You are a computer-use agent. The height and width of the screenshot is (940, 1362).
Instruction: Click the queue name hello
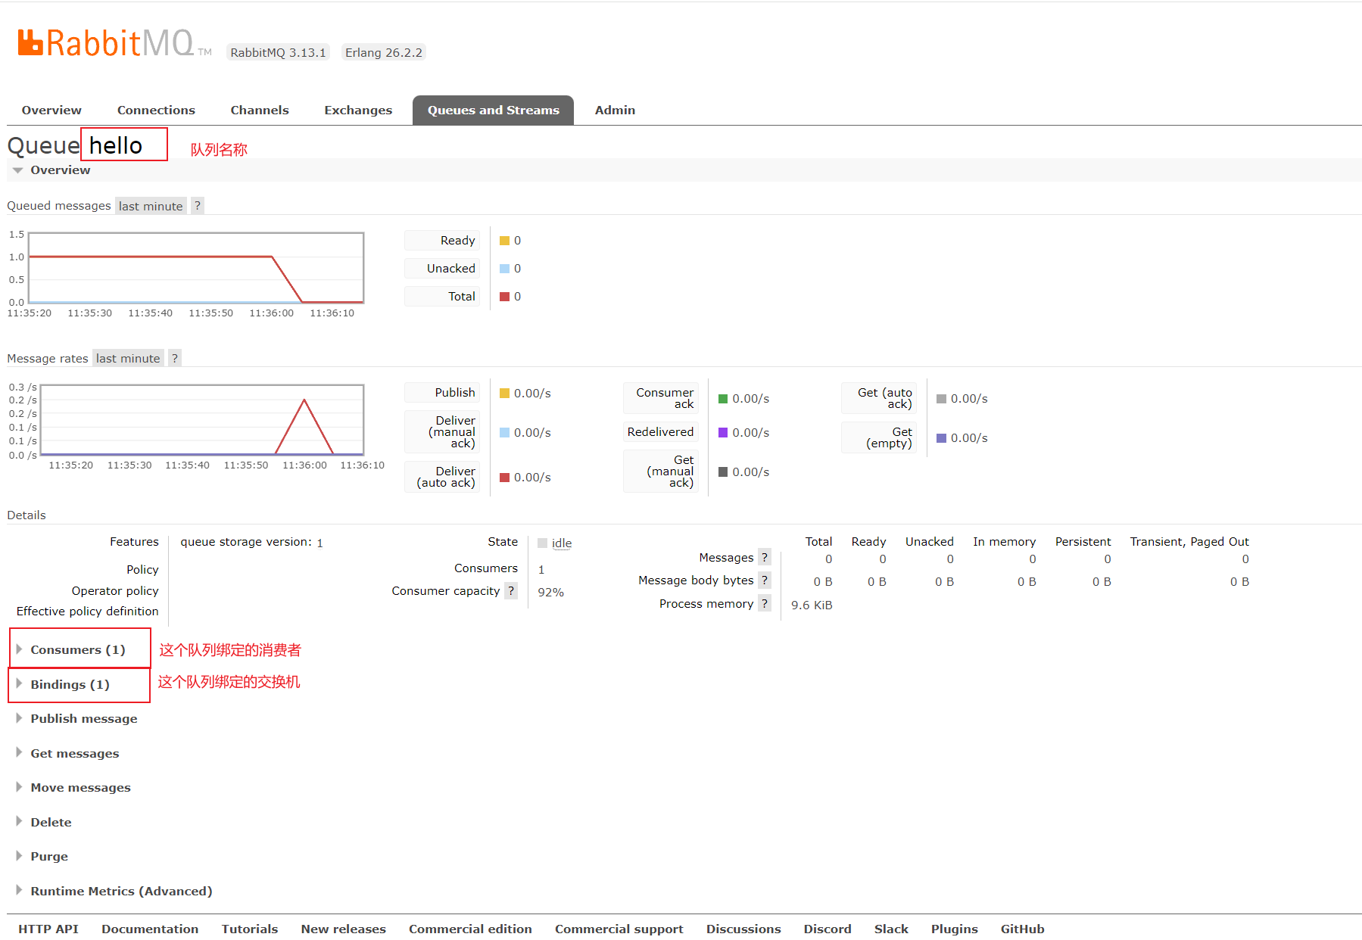point(116,145)
